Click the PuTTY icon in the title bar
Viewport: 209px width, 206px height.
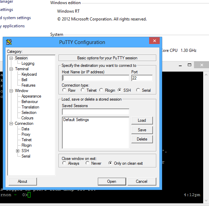[9, 42]
